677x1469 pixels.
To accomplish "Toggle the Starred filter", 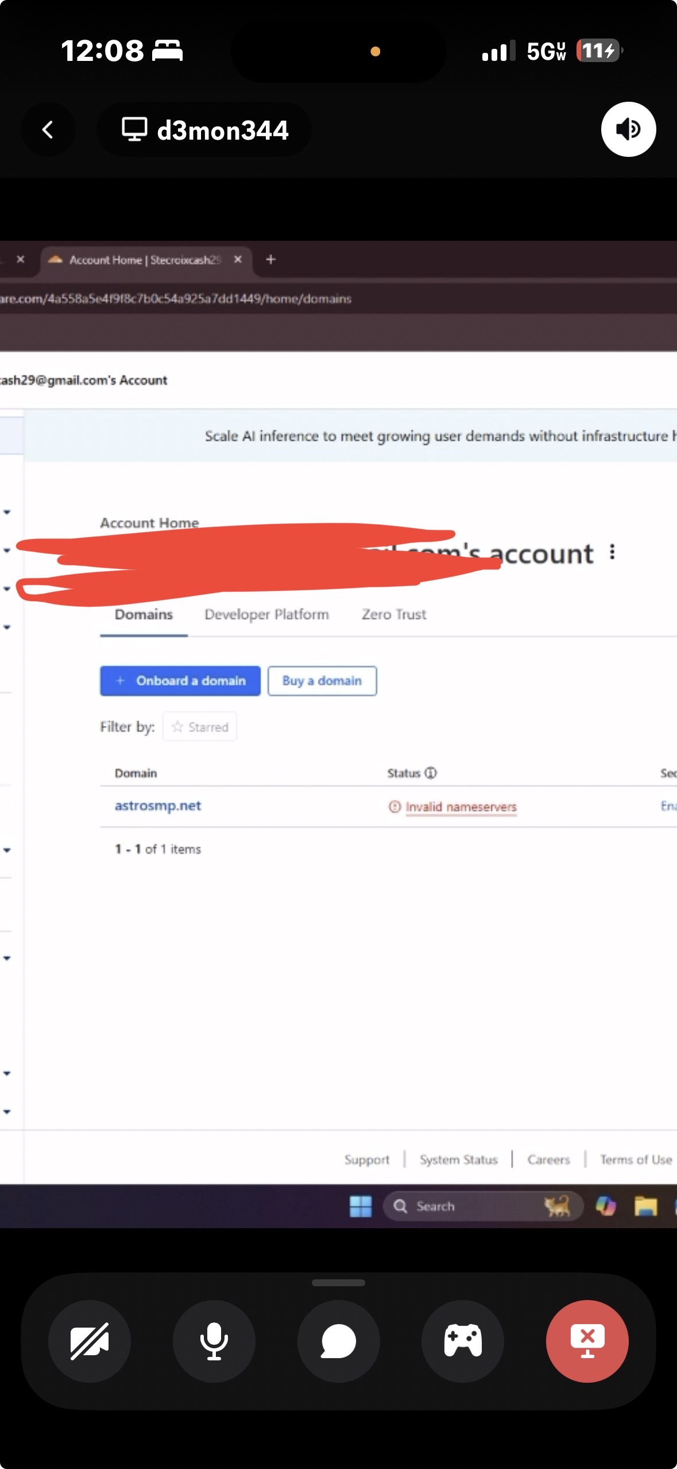I will tap(200, 726).
